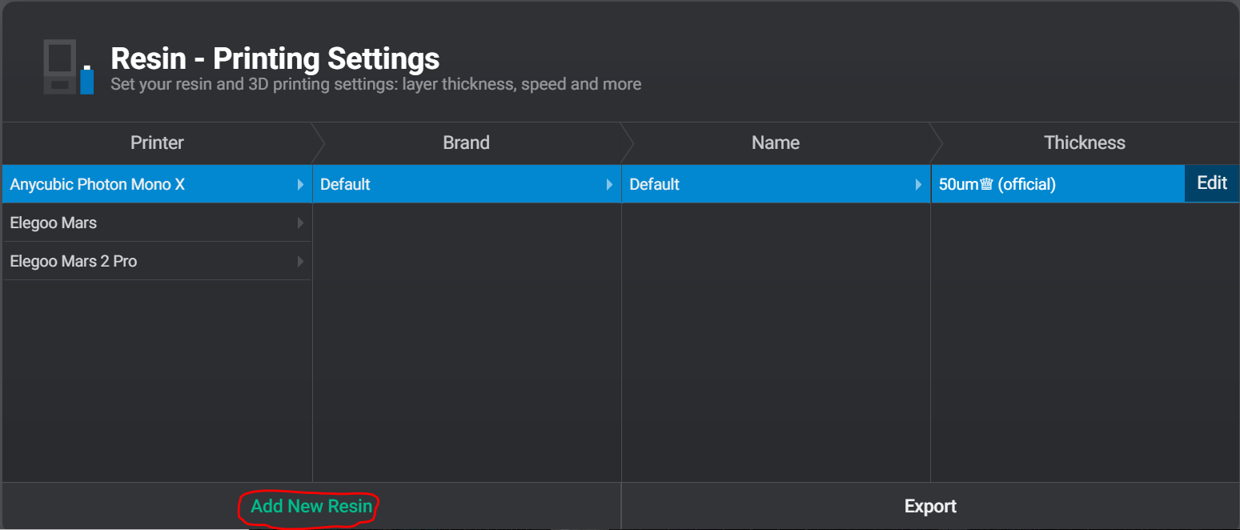The height and width of the screenshot is (530, 1240).
Task: Expand the arrow next to Elegoo Mars
Action: (x=300, y=223)
